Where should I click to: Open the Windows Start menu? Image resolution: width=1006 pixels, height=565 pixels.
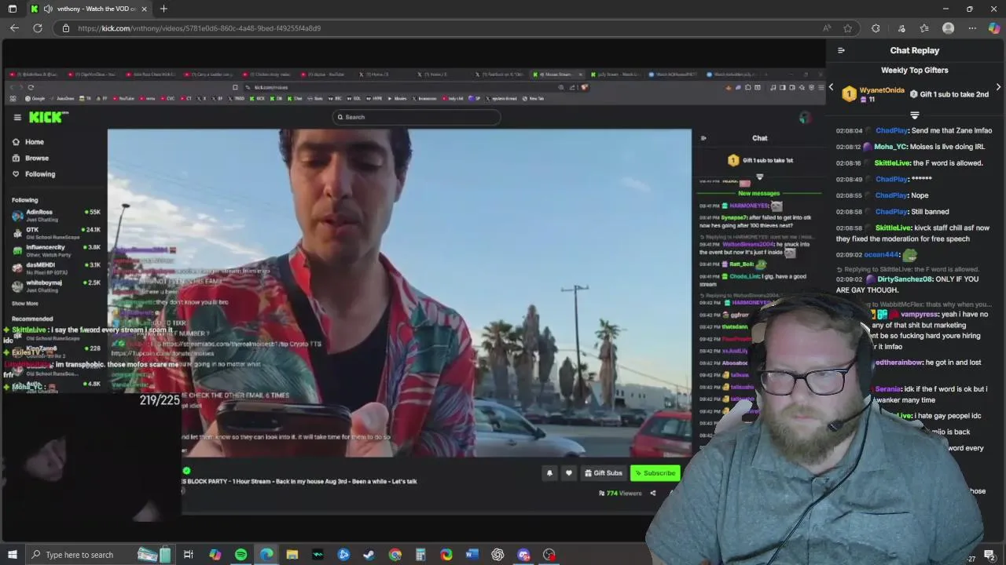tap(12, 555)
